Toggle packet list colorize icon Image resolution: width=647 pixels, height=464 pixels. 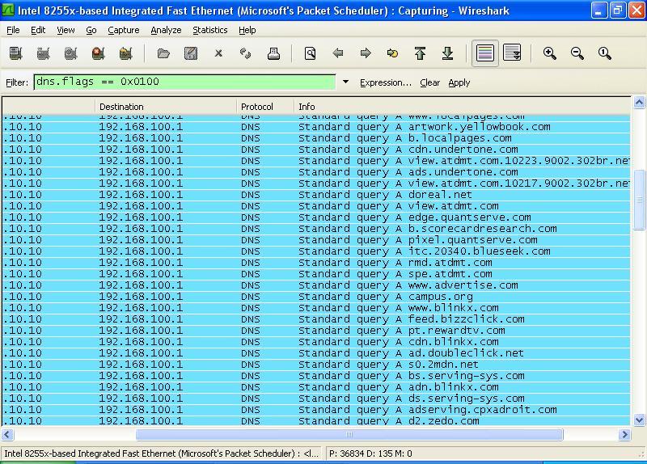pyautogui.click(x=484, y=53)
